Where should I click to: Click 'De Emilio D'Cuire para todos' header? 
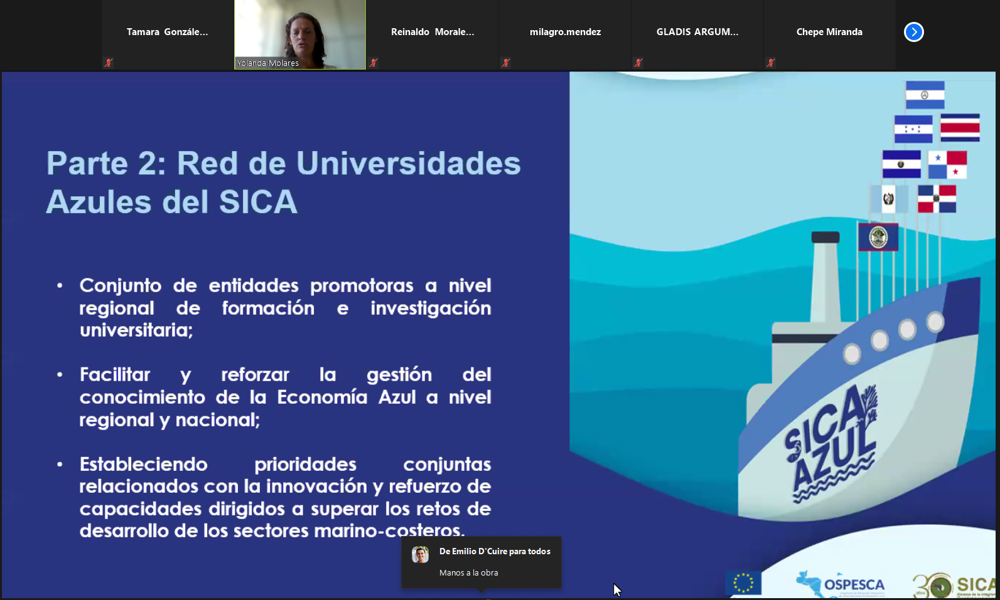pyautogui.click(x=495, y=552)
